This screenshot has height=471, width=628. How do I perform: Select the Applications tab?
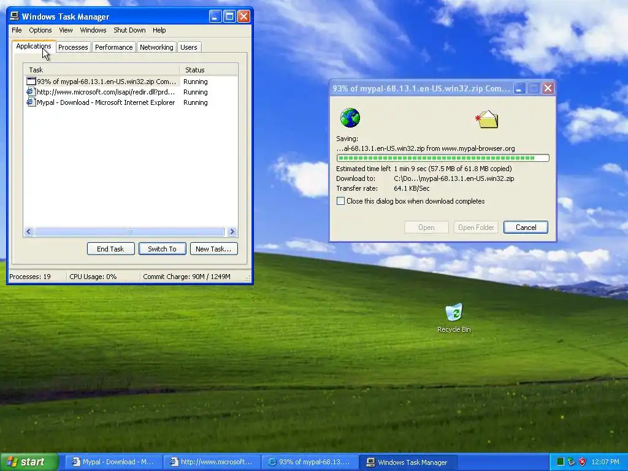coord(34,46)
